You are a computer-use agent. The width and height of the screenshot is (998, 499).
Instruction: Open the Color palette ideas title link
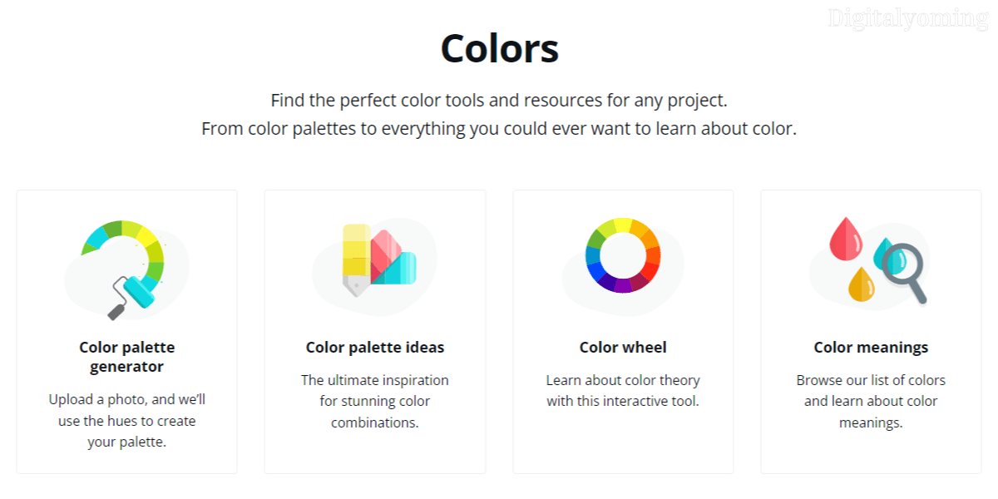tap(375, 348)
